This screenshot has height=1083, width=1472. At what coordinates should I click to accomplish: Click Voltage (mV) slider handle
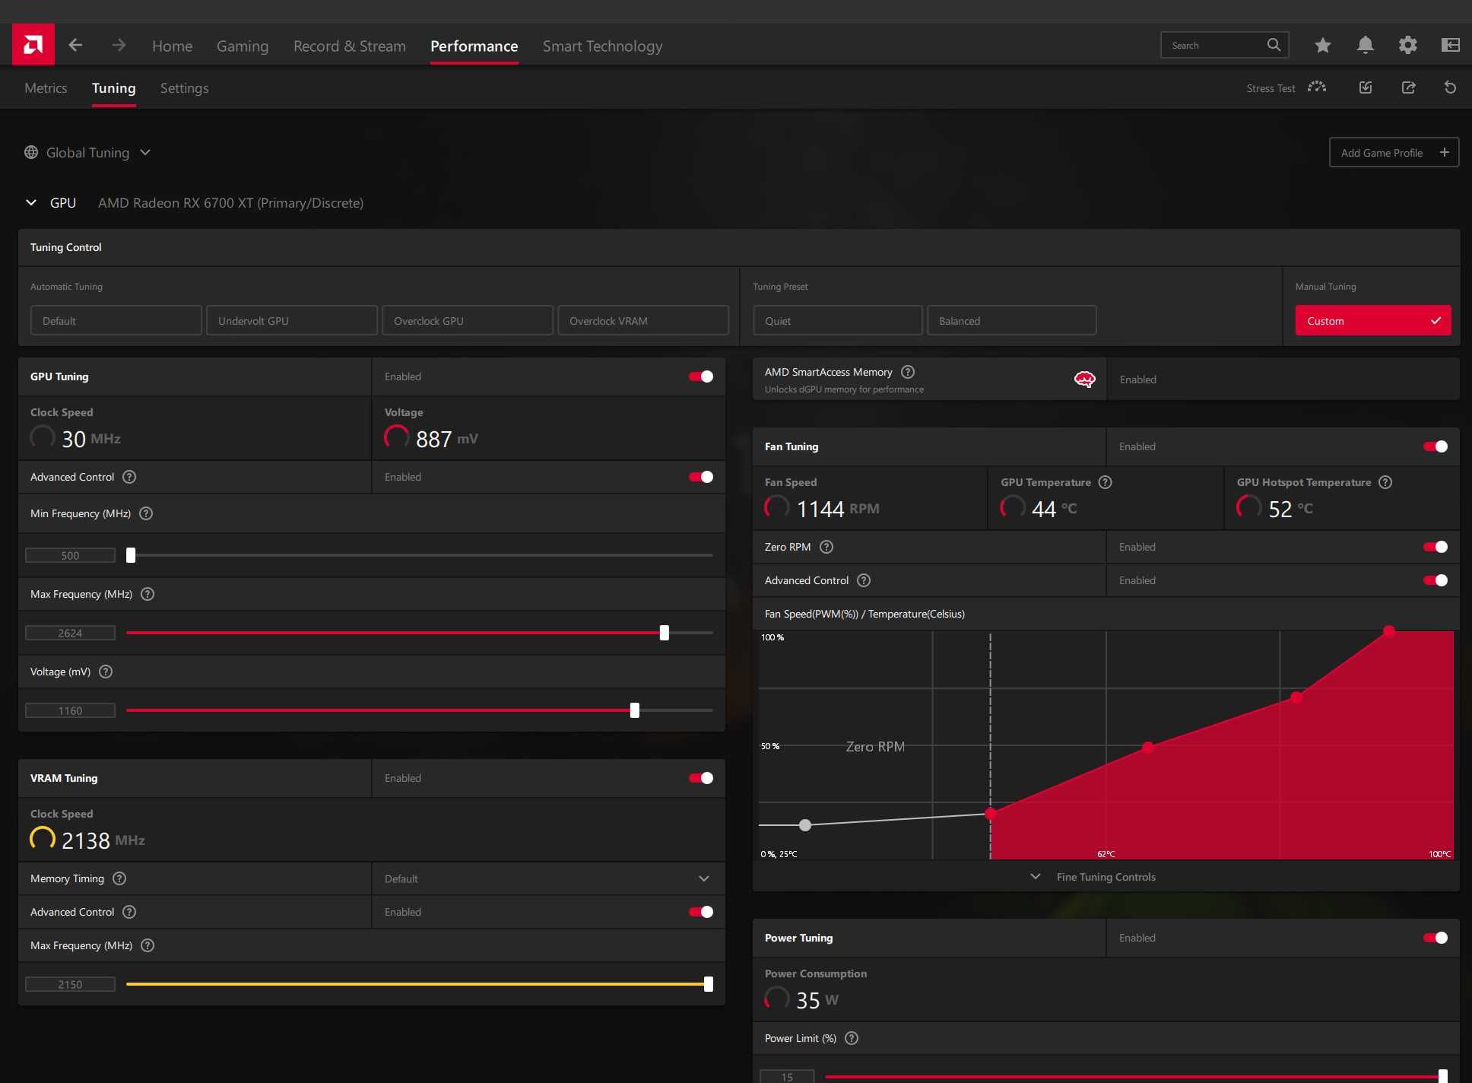tap(635, 710)
